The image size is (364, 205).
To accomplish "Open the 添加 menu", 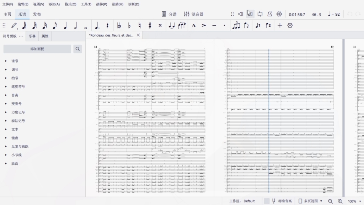I will [54, 4].
